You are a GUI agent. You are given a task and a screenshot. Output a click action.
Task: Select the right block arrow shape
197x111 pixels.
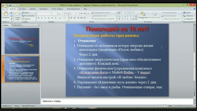[x=128, y=16]
